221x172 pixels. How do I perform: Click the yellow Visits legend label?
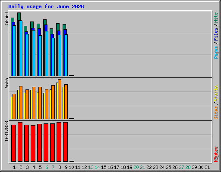[x=216, y=93]
